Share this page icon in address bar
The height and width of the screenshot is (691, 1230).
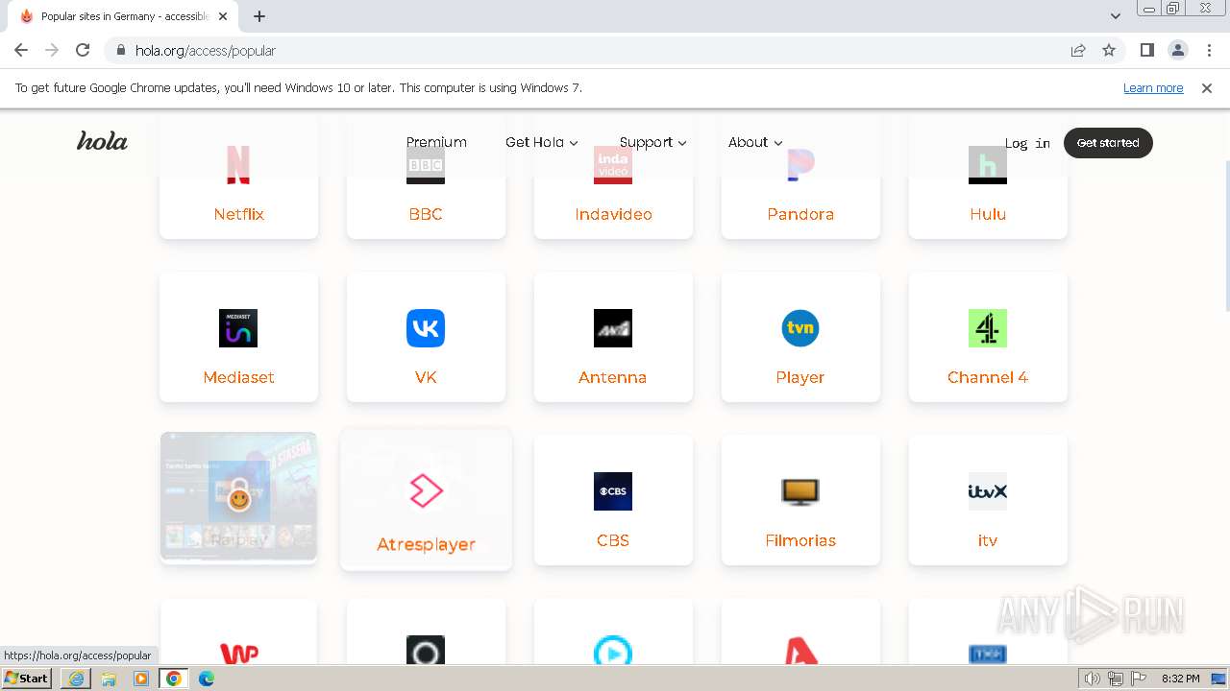[1078, 50]
